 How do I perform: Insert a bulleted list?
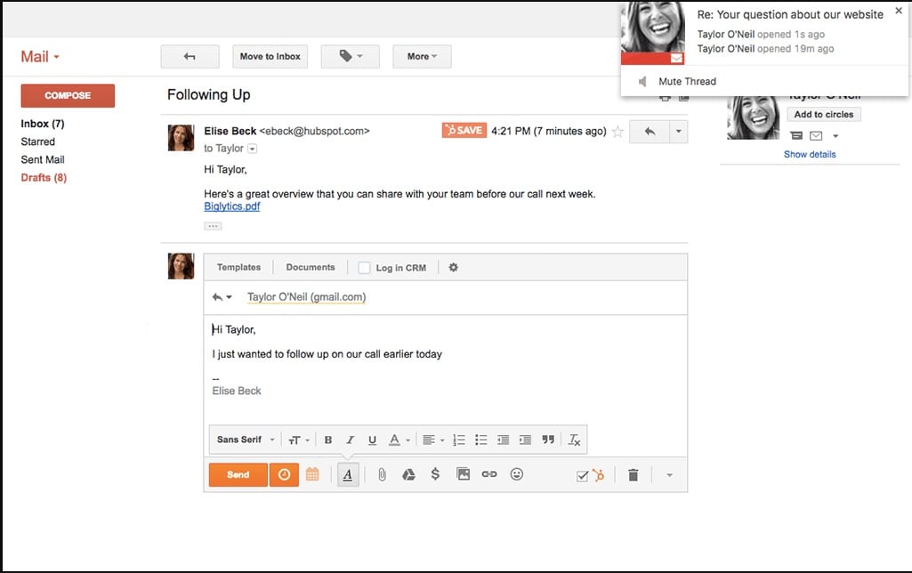481,440
